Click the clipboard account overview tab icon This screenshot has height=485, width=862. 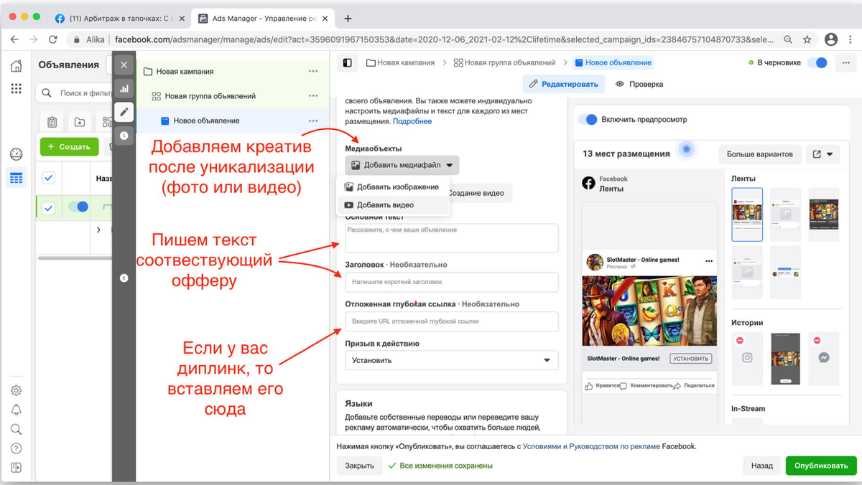click(52, 122)
